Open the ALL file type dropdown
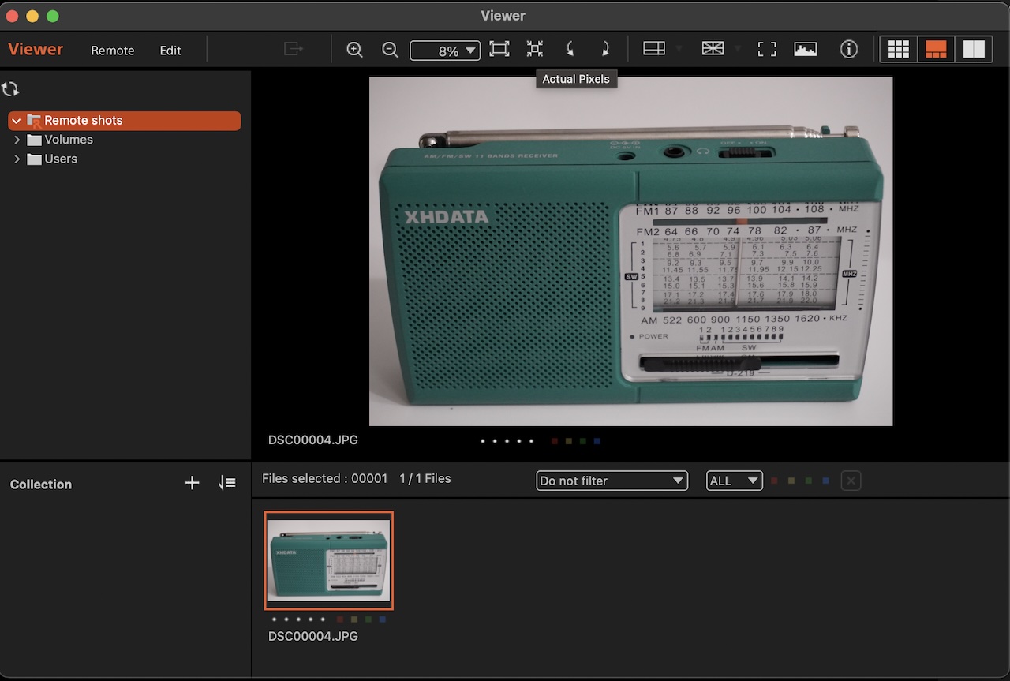The image size is (1010, 681). click(x=734, y=481)
